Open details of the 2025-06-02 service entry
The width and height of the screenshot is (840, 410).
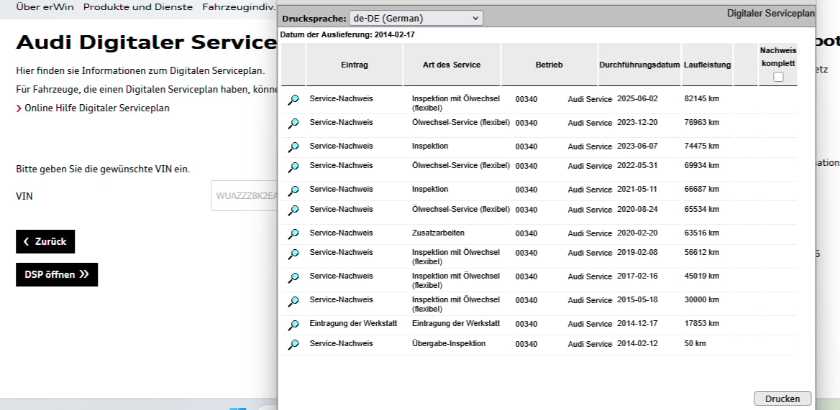pos(293,100)
